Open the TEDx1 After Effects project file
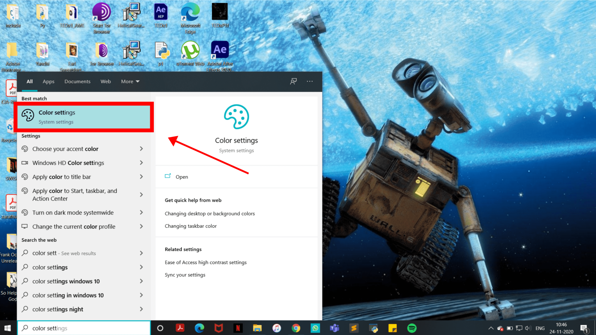 161,16
